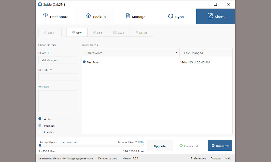
Task: Click the Inactive legend dot
Action: (x=40, y=132)
